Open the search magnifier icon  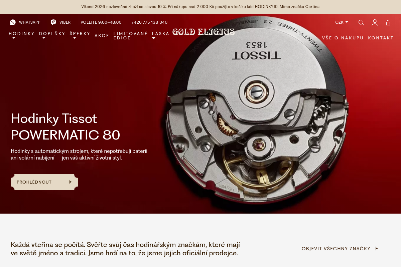tap(361, 22)
